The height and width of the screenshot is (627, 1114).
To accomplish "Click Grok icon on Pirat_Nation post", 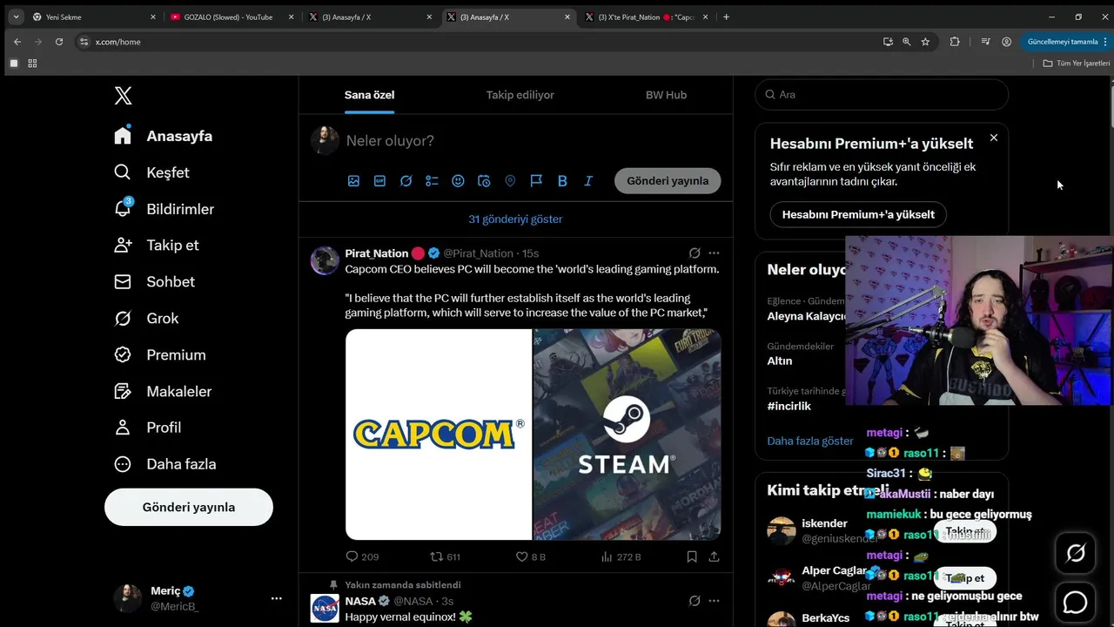I will 695,253.
